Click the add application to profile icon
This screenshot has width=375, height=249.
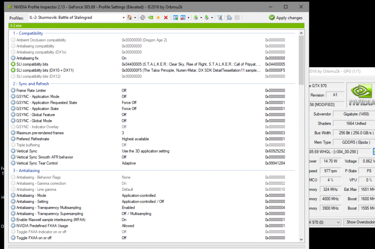(x=175, y=18)
